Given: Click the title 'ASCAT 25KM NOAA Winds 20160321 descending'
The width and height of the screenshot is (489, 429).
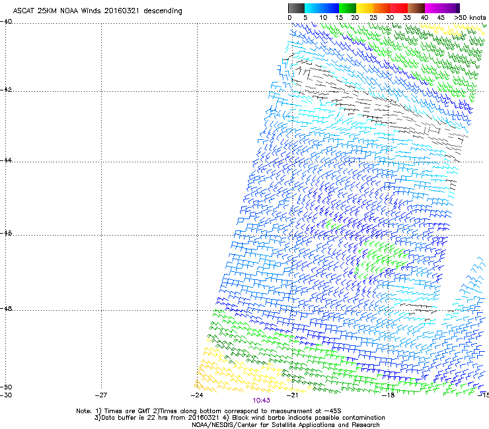Looking at the screenshot, I should point(97,11).
